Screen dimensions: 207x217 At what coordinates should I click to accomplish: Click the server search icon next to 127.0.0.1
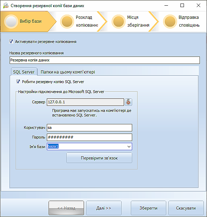click(128, 102)
